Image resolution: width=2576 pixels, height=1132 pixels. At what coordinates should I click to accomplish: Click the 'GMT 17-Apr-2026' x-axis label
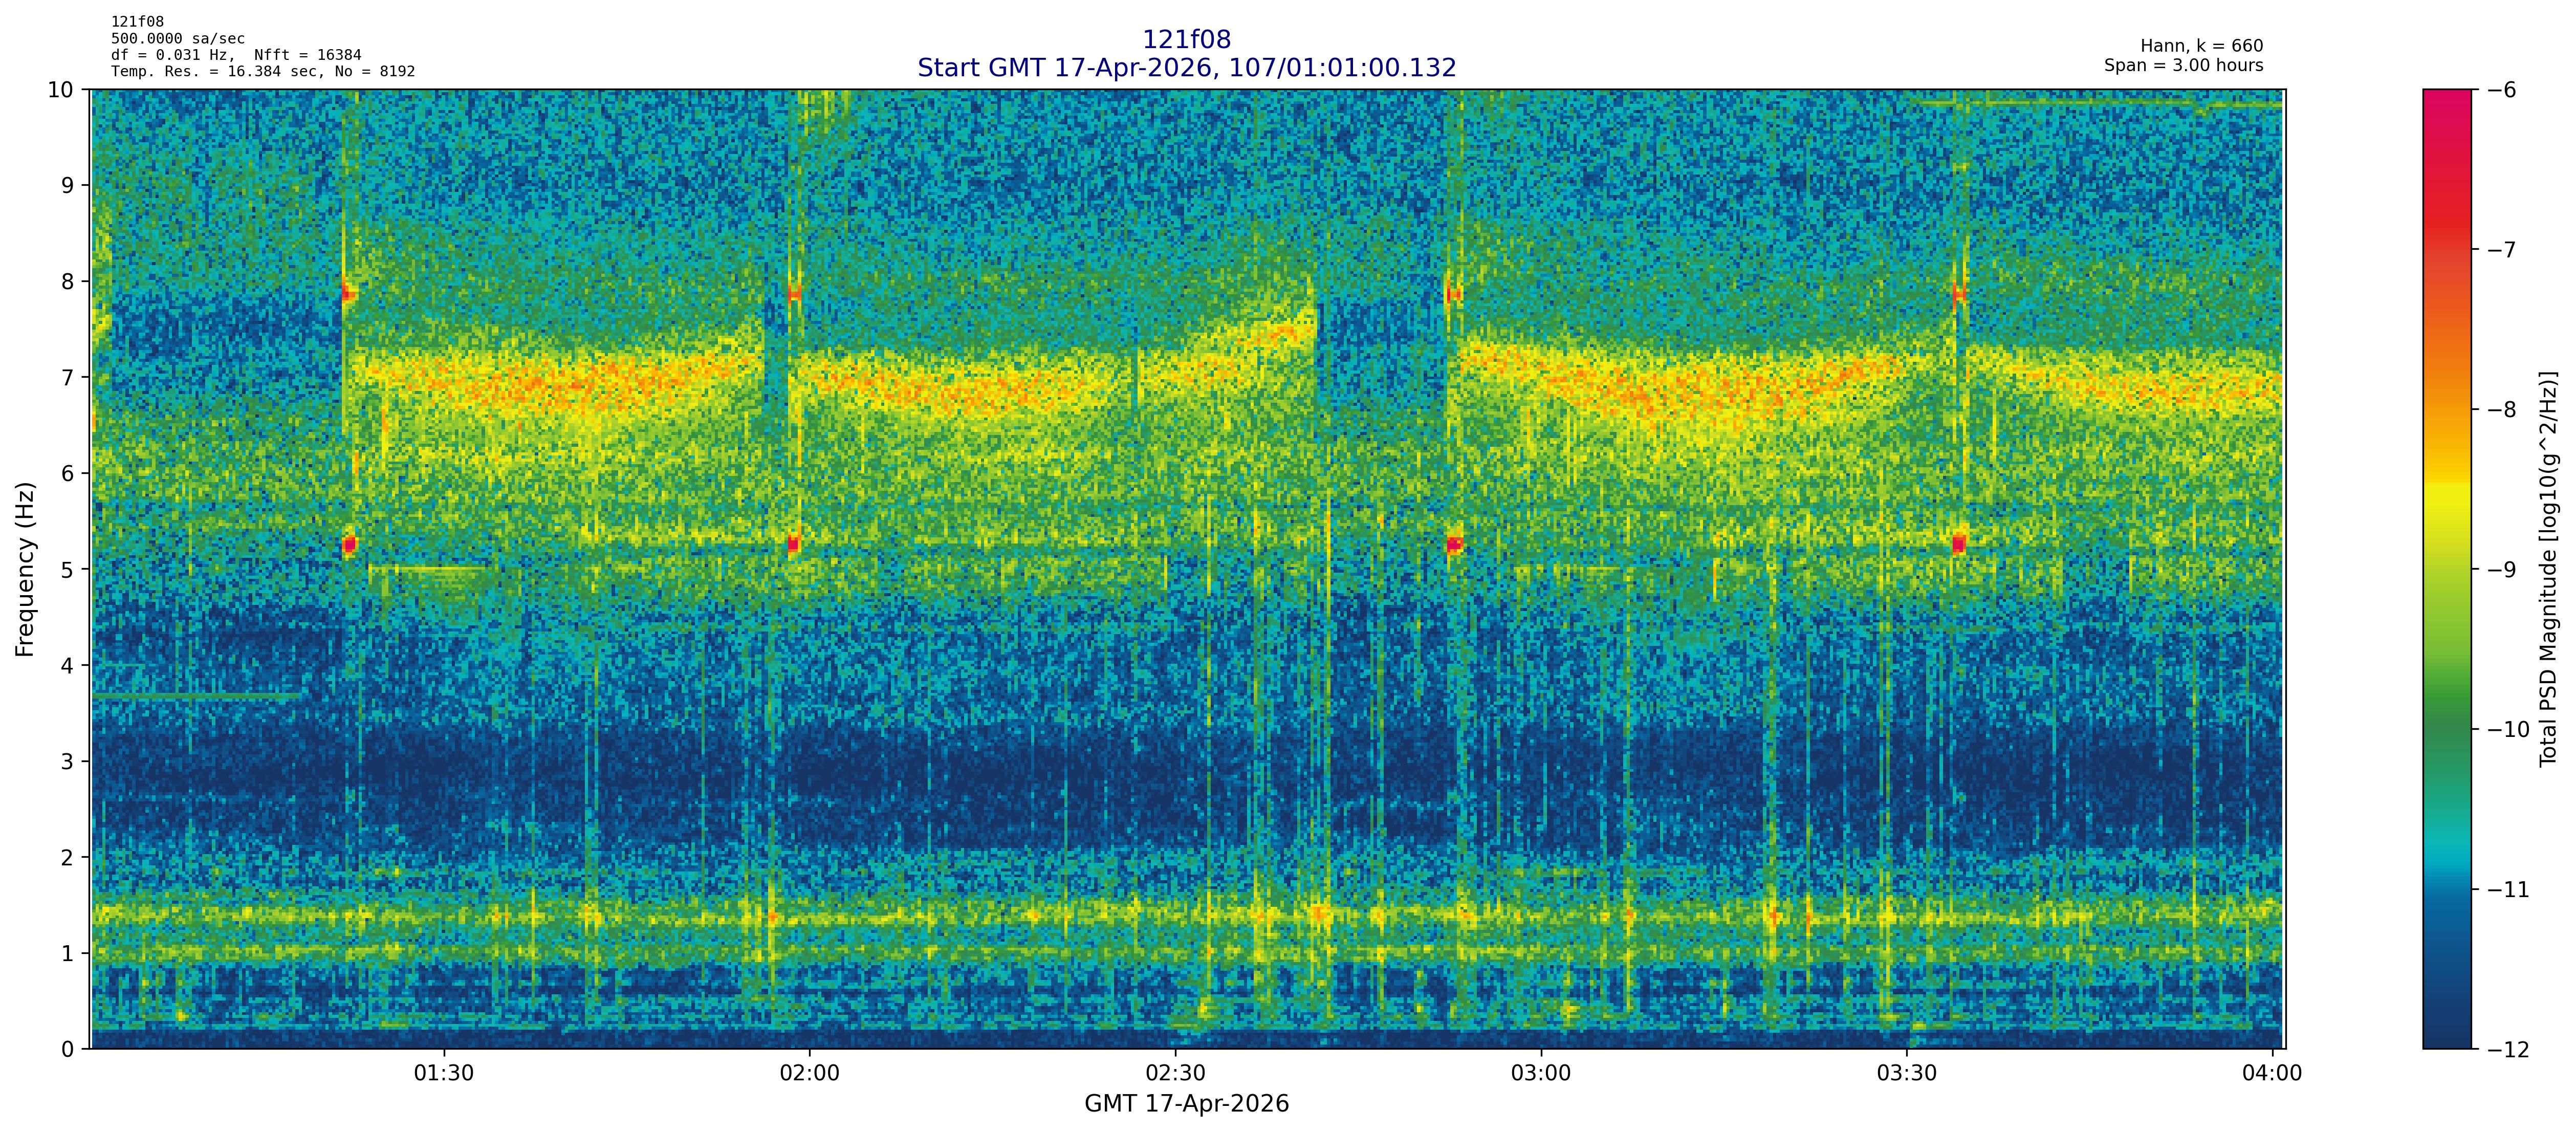click(x=1186, y=1104)
